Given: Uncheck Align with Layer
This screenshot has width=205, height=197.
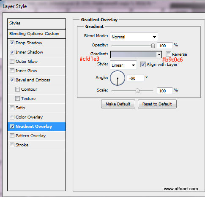Looking at the screenshot, I should click(143, 65).
